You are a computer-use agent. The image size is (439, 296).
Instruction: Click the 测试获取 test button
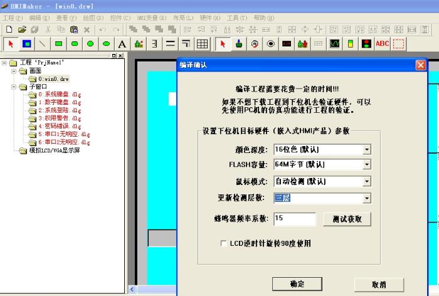(x=347, y=219)
